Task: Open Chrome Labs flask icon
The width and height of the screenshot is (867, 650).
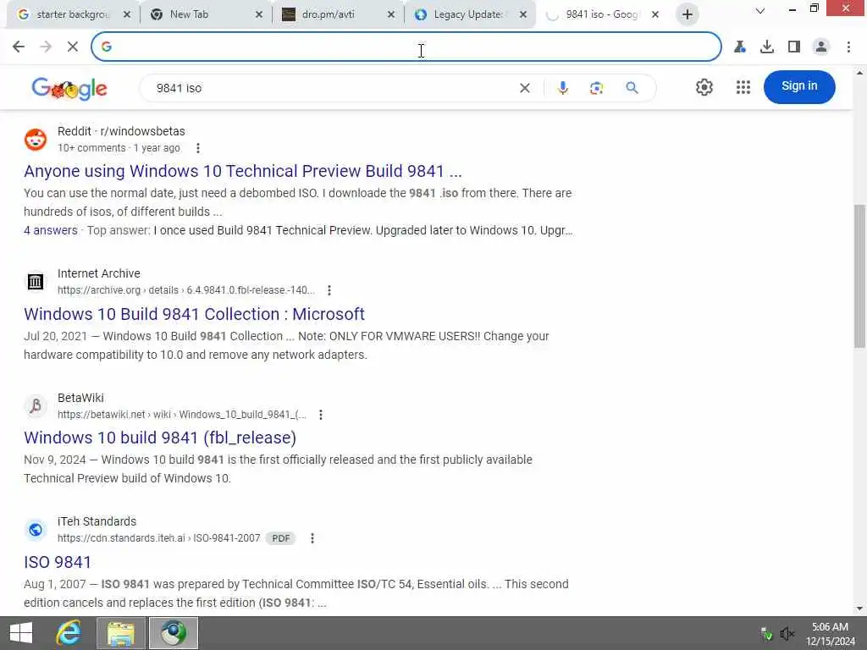Action: (740, 47)
